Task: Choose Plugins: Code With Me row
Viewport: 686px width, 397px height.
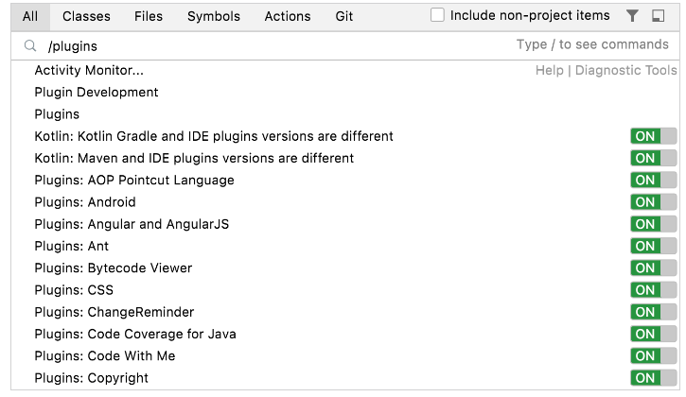Action: tap(345, 355)
